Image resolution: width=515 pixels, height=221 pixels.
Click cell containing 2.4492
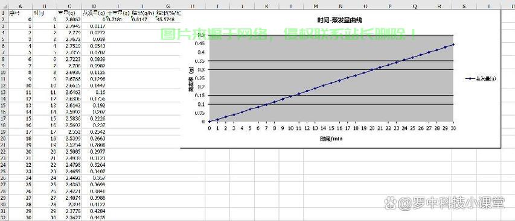tap(69, 178)
